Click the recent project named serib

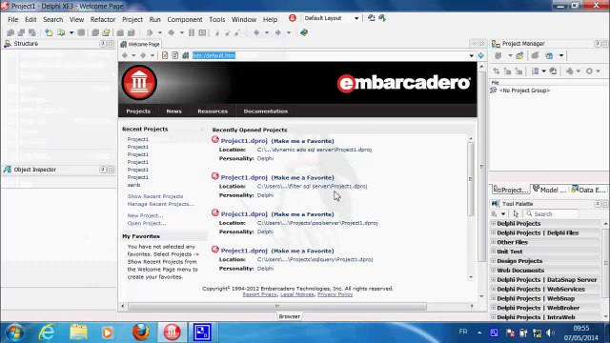click(x=133, y=185)
